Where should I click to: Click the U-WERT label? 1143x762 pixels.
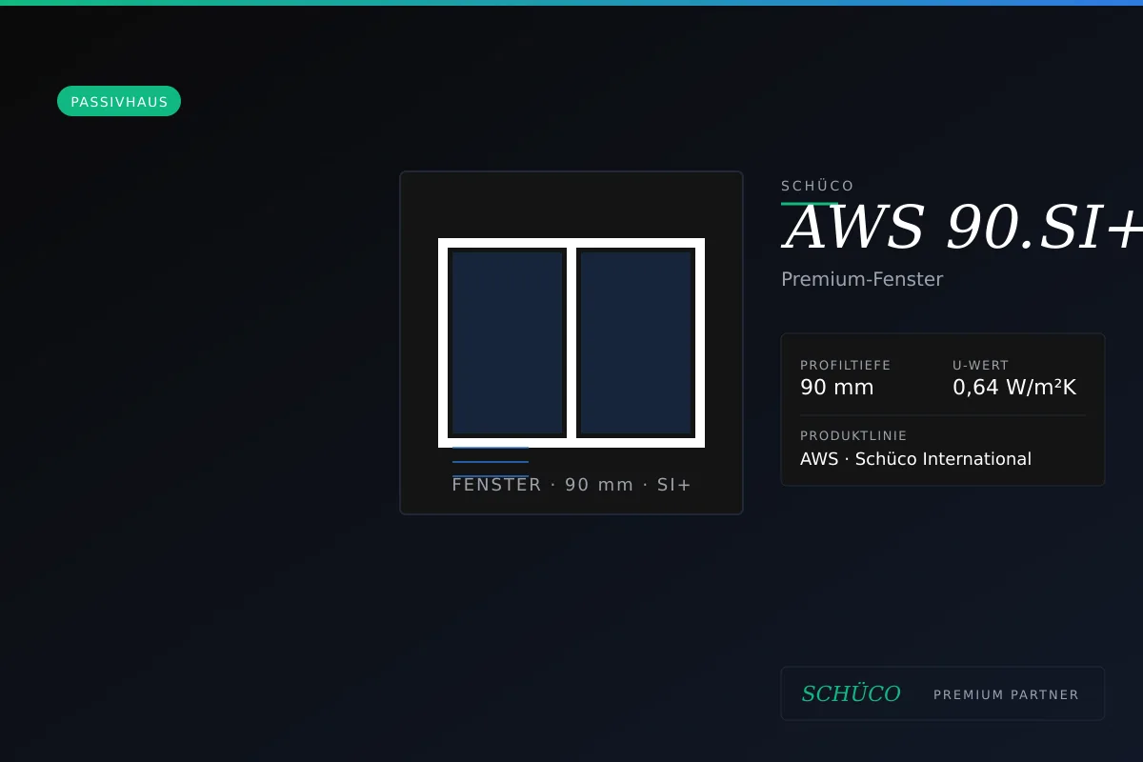pyautogui.click(x=981, y=365)
